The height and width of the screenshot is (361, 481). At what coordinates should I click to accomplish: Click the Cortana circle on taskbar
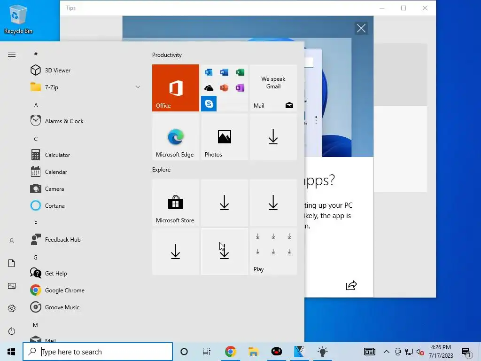(x=184, y=352)
